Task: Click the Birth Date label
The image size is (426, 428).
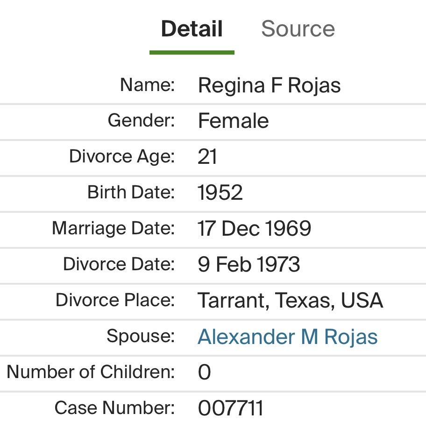Action: (x=131, y=192)
